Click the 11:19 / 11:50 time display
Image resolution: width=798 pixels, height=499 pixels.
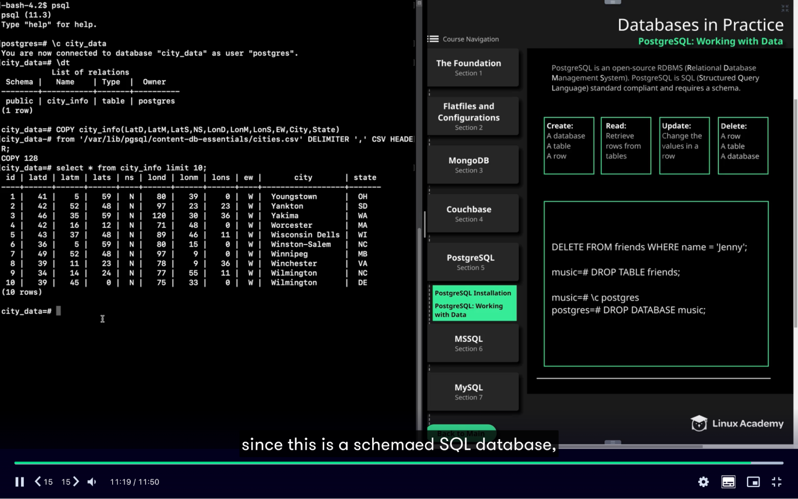pos(135,482)
